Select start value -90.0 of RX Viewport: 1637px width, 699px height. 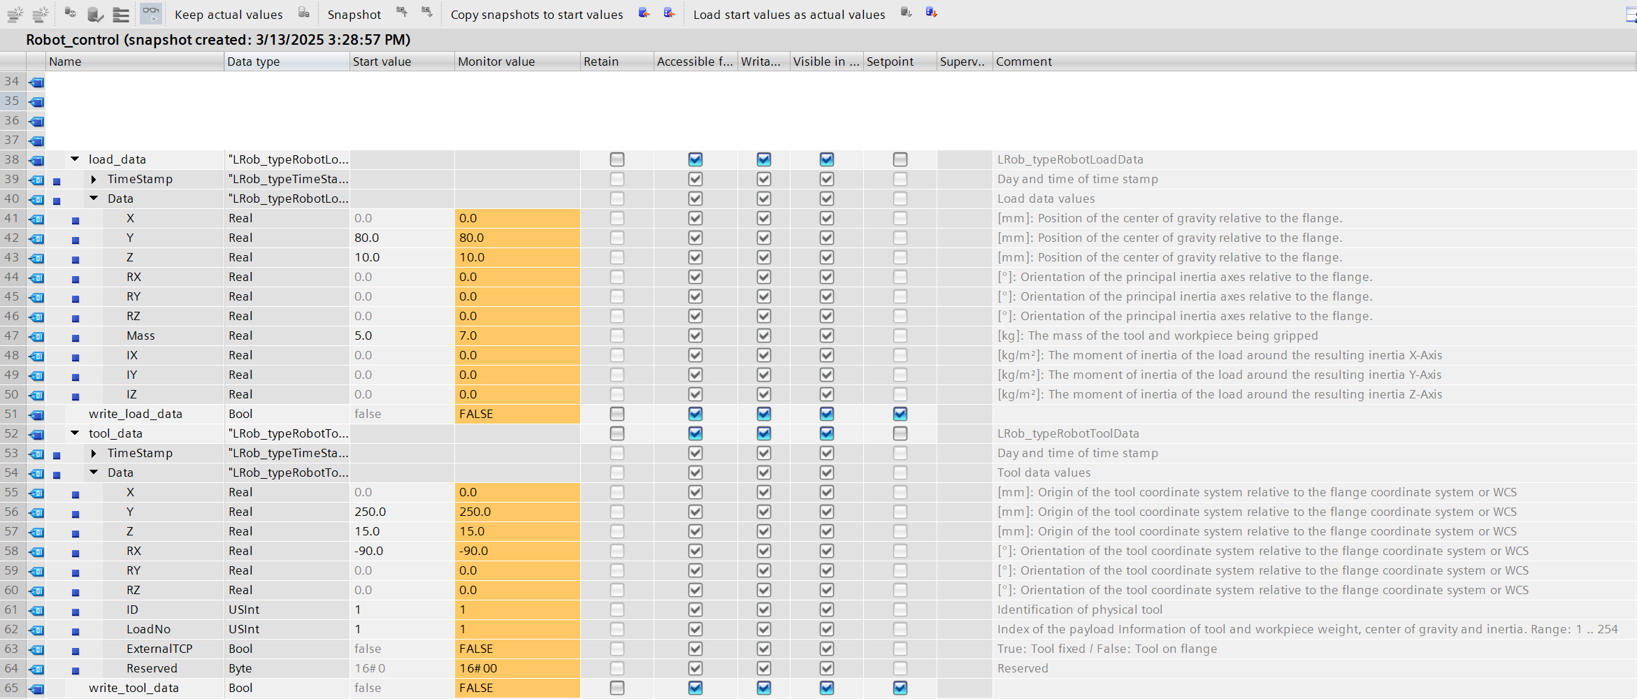403,551
